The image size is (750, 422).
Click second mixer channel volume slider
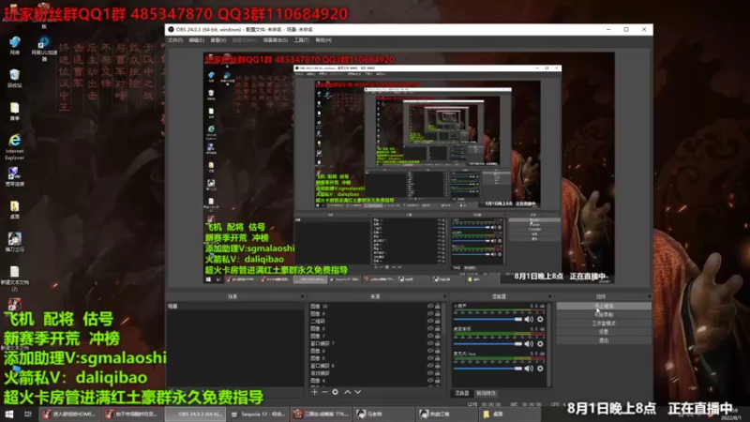coord(487,343)
